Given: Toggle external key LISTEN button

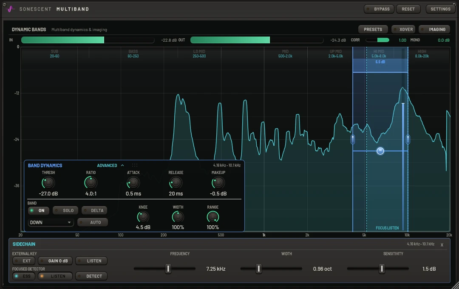Looking at the screenshot, I should 91,261.
